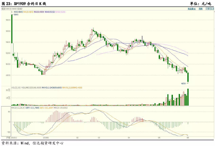The width and height of the screenshot is (215, 146).
Task: Select the MA40:5152 indicator label
Action: pos(50,12)
